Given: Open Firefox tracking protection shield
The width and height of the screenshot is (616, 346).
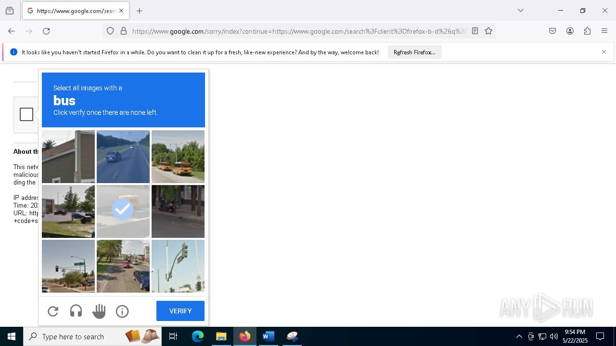Looking at the screenshot, I should tap(110, 31).
